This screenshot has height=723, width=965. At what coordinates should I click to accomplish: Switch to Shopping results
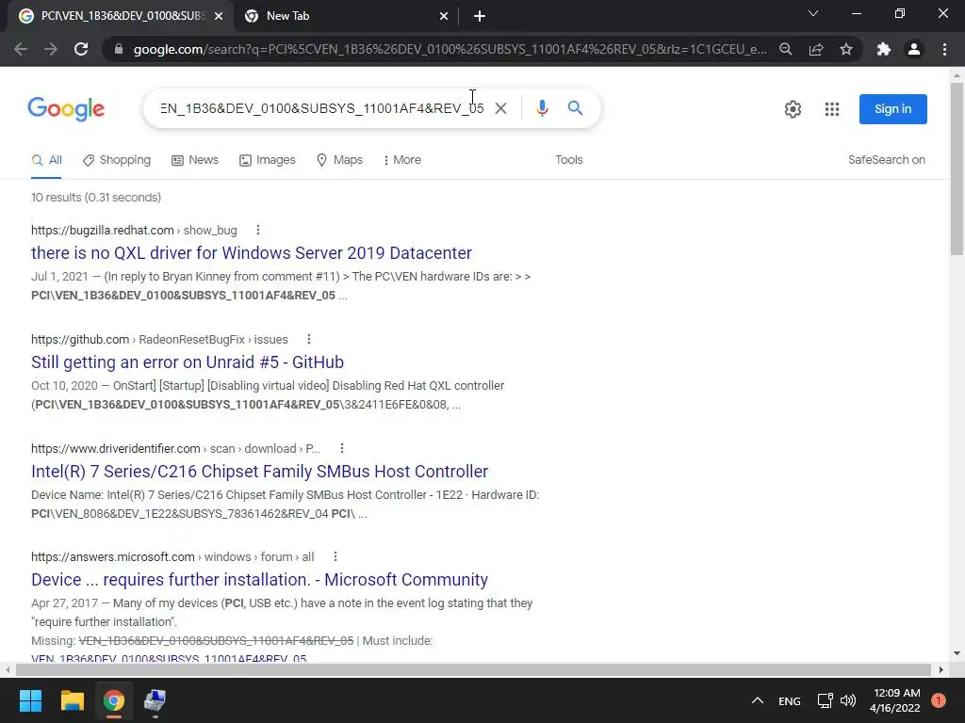coord(117,160)
